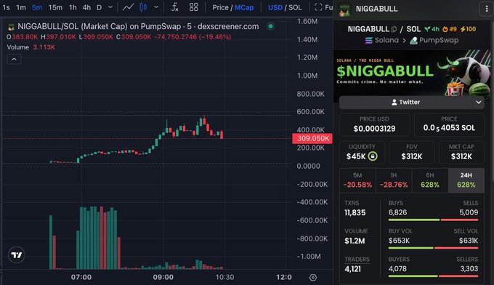
Task: Click the Sells 5,009 value
Action: point(469,212)
